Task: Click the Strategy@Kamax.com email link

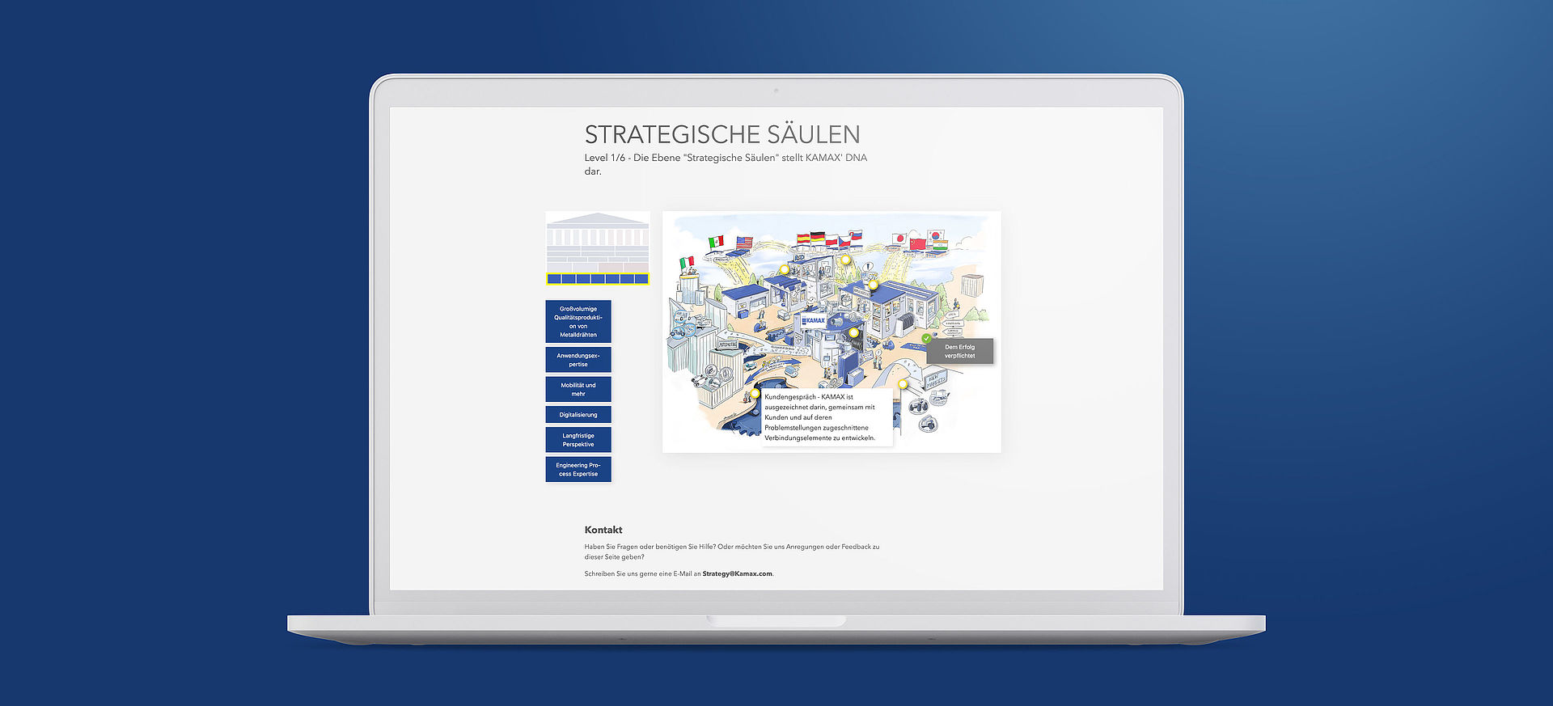Action: pos(737,573)
